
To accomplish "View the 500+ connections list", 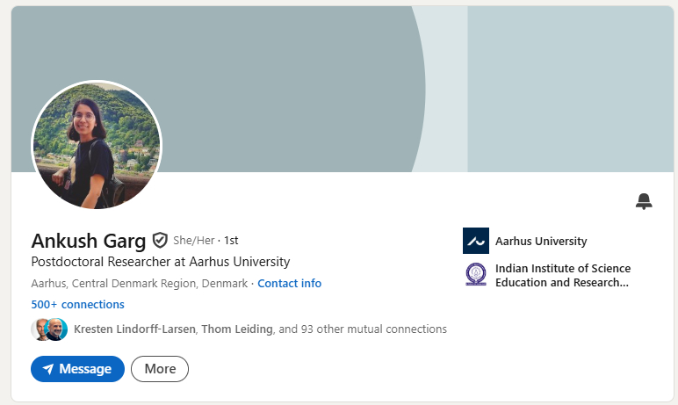I will [77, 305].
